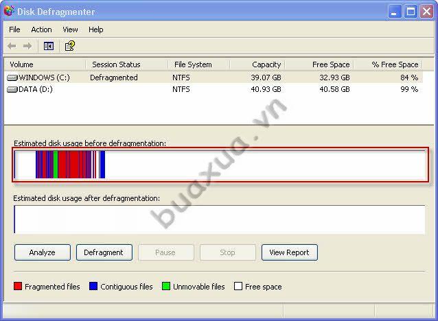Image resolution: width=438 pixels, height=321 pixels.
Task: Sort by the File System column header
Action: [198, 64]
